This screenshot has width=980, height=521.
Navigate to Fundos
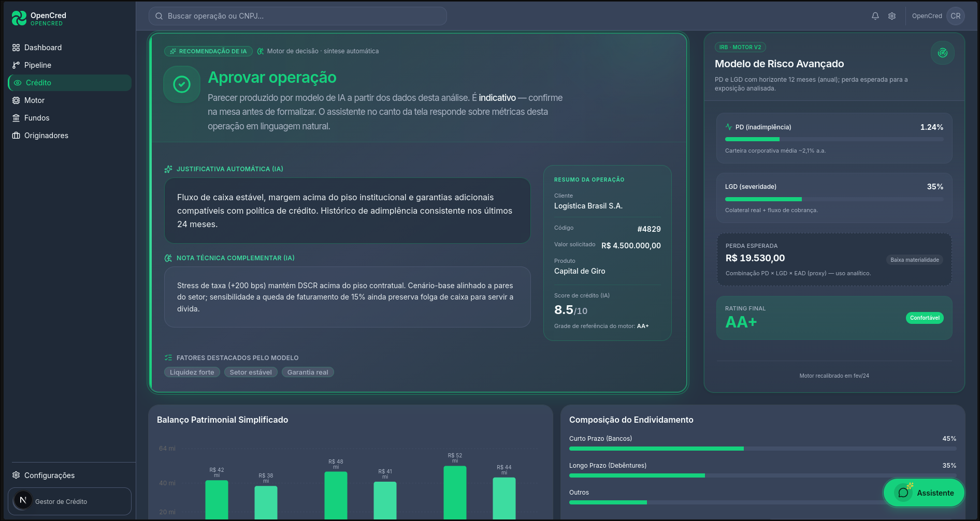(x=69, y=118)
